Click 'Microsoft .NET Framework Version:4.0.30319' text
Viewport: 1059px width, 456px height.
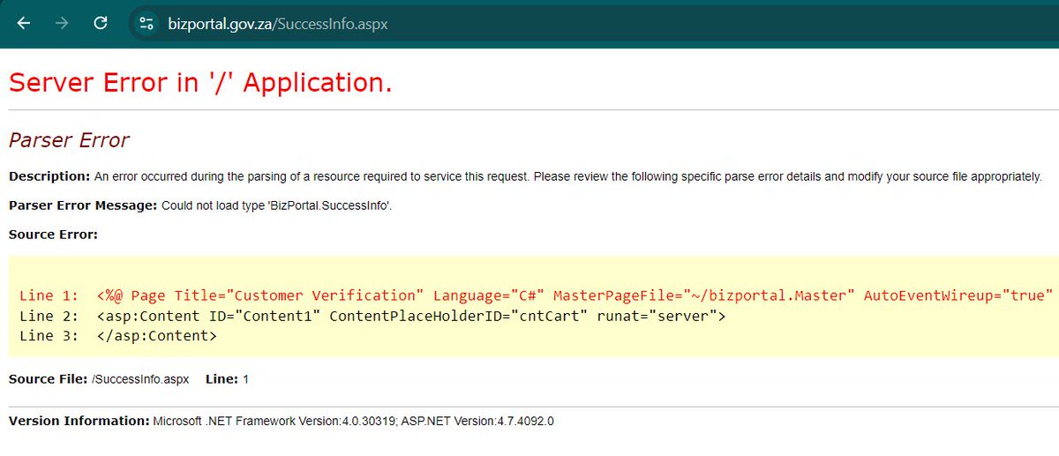274,421
